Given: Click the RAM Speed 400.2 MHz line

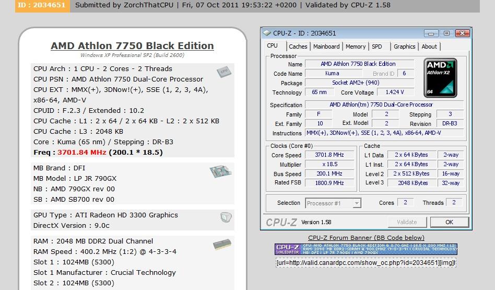Looking at the screenshot, I should pos(105,252).
